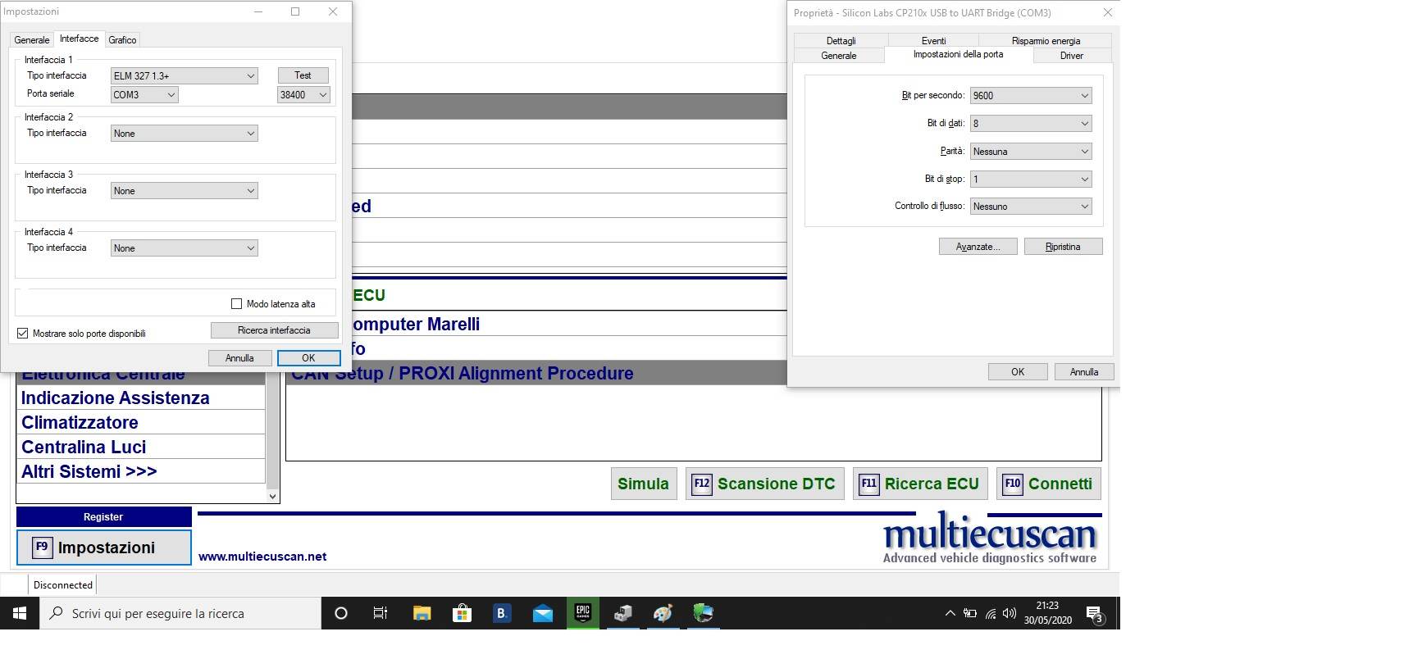Image resolution: width=1413 pixels, height=668 pixels.
Task: Click the Simula button
Action: tap(643, 484)
